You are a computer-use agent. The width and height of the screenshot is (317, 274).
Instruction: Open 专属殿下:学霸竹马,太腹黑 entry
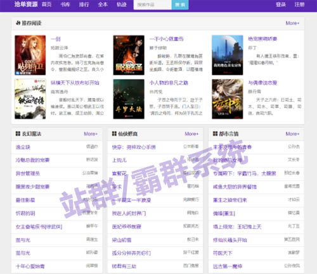[x=244, y=173]
